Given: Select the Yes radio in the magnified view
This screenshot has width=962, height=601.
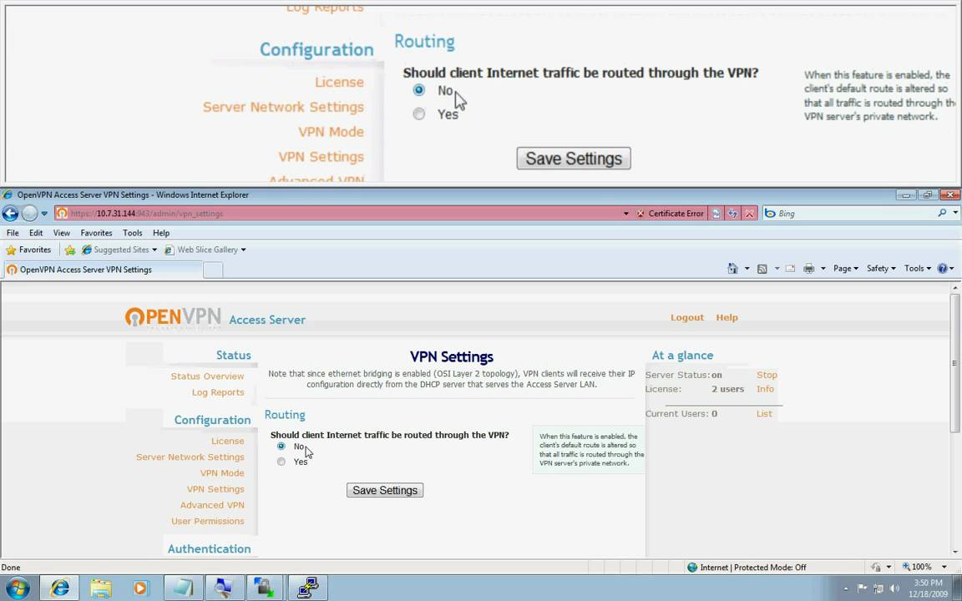Looking at the screenshot, I should pyautogui.click(x=419, y=114).
